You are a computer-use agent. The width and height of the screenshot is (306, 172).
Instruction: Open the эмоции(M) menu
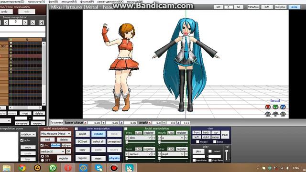coord(69,1)
